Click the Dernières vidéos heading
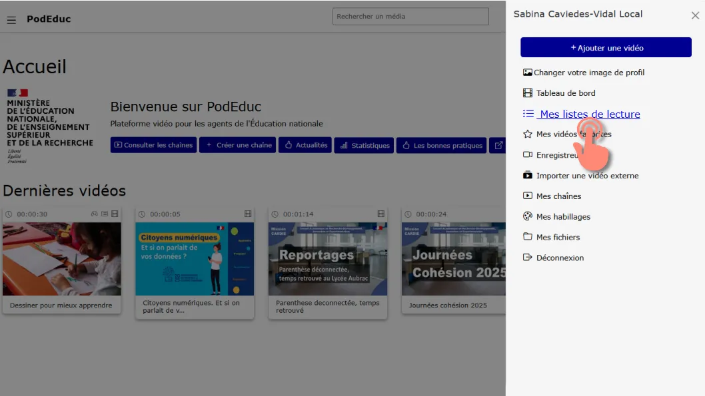This screenshot has height=396, width=705. pos(64,190)
